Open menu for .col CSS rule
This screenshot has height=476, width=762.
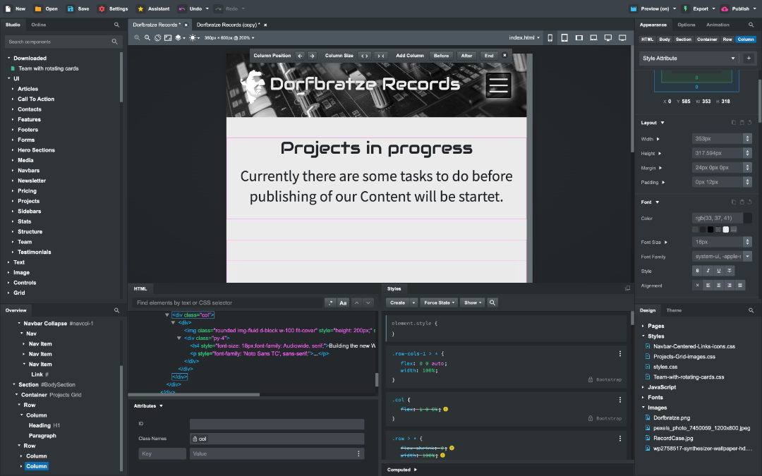(x=619, y=400)
